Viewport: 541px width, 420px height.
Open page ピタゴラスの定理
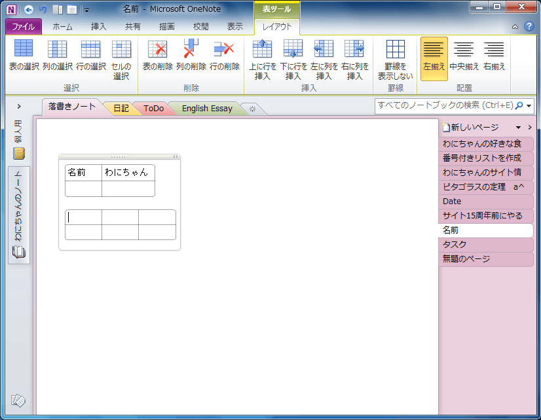(486, 186)
